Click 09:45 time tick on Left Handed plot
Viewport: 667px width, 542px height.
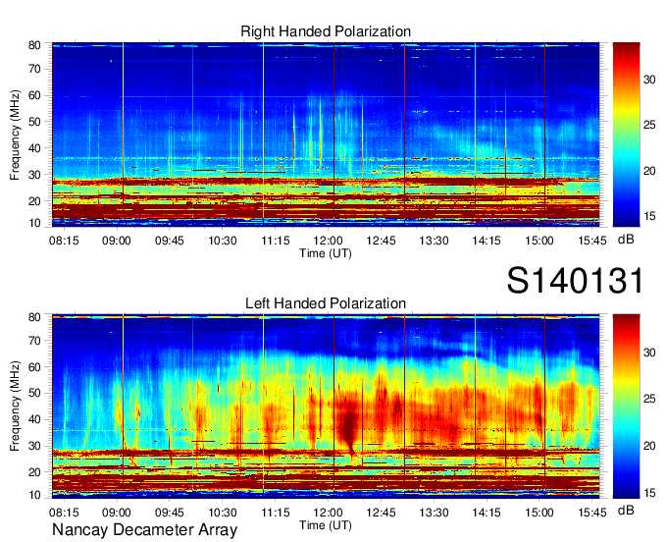click(170, 513)
